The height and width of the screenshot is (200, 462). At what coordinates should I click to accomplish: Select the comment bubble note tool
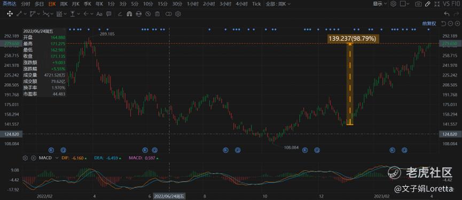coord(109,14)
